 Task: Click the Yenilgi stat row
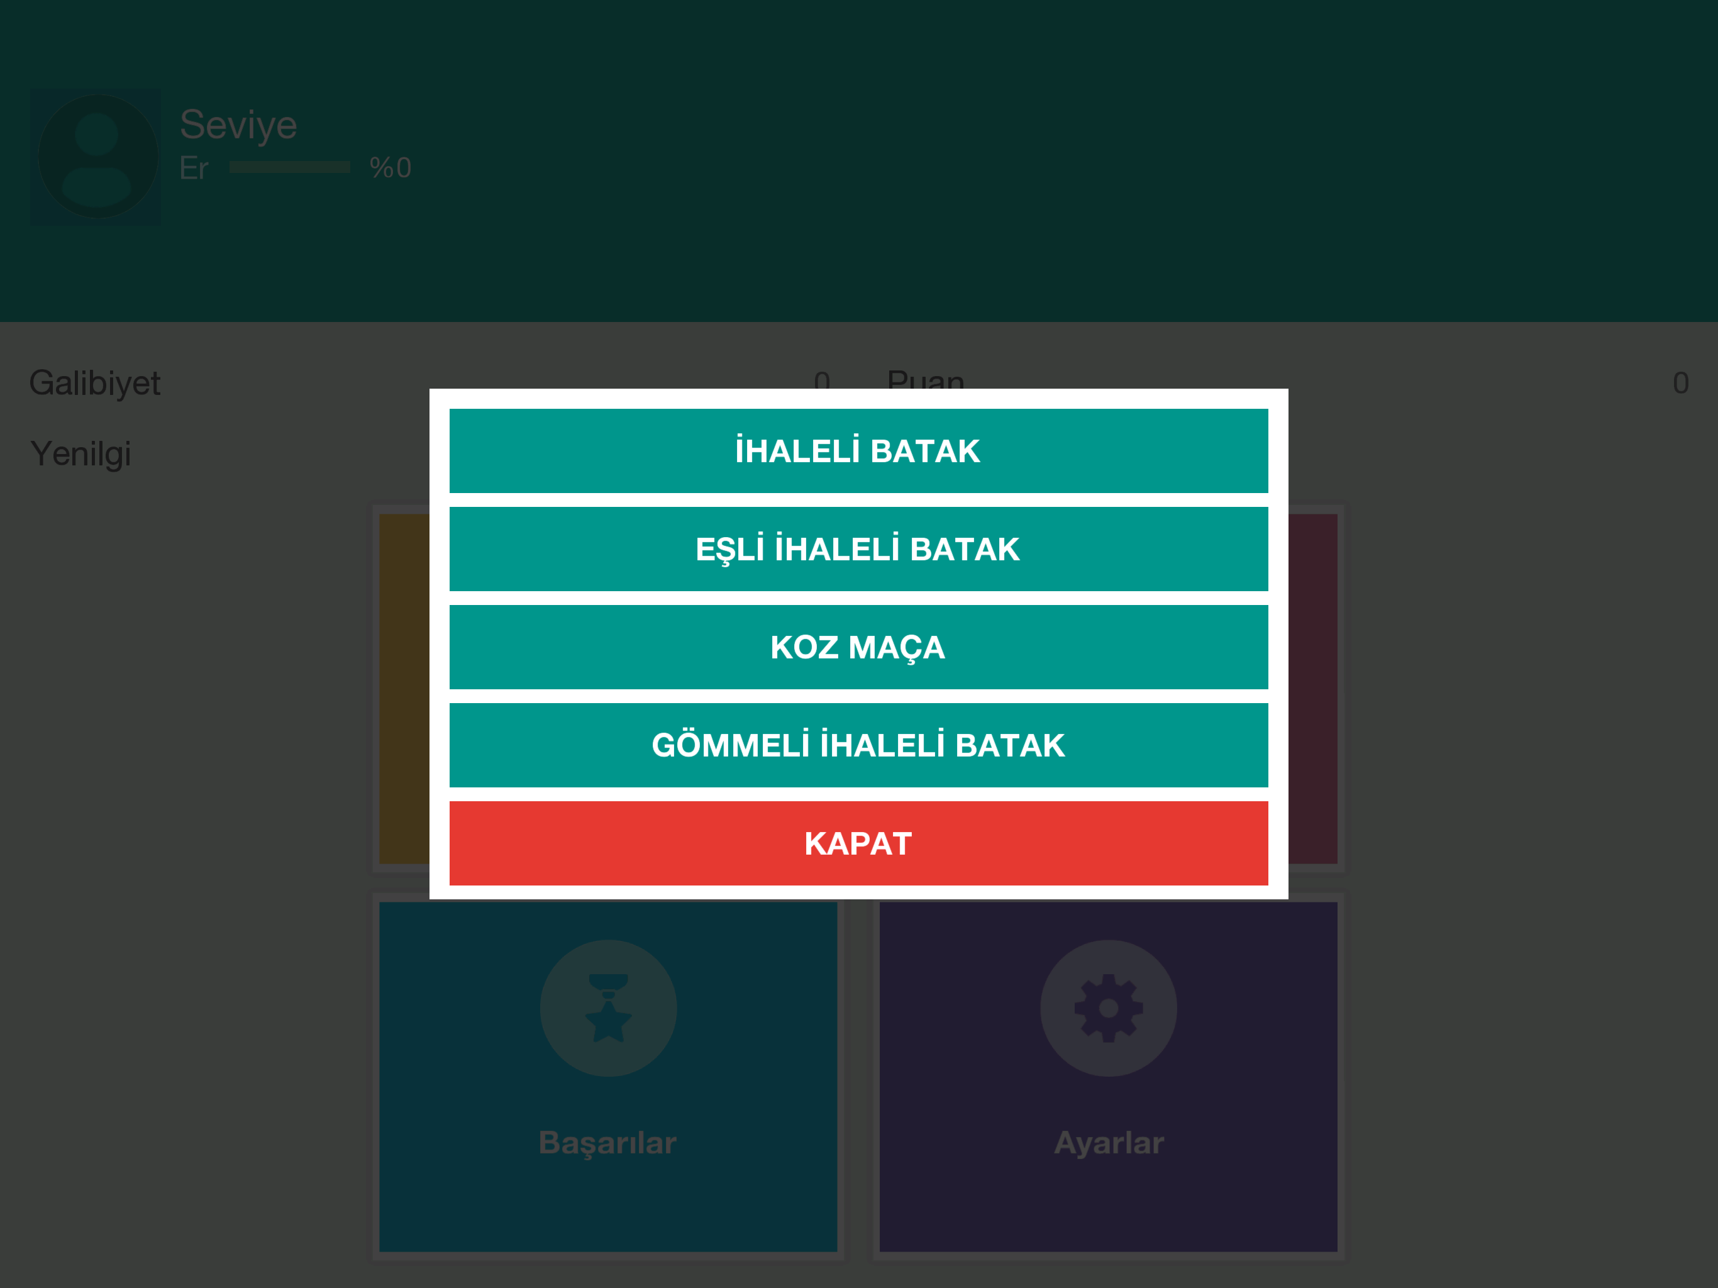point(80,453)
